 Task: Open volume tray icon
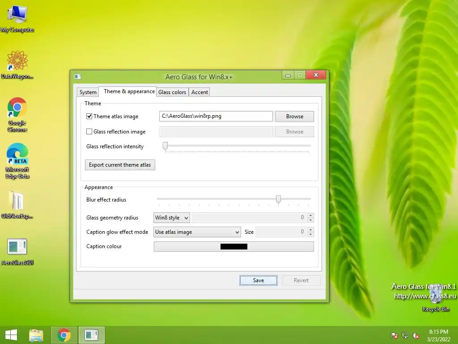416,335
